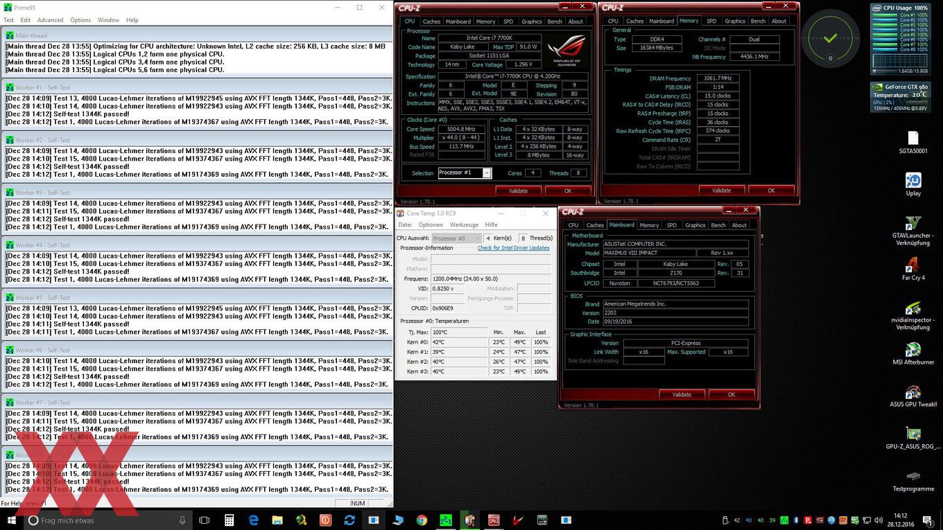Open the Window menu in Prime95
943x530 pixels.
[108, 20]
